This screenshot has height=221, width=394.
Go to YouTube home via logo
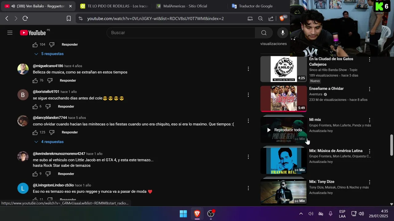33,33
